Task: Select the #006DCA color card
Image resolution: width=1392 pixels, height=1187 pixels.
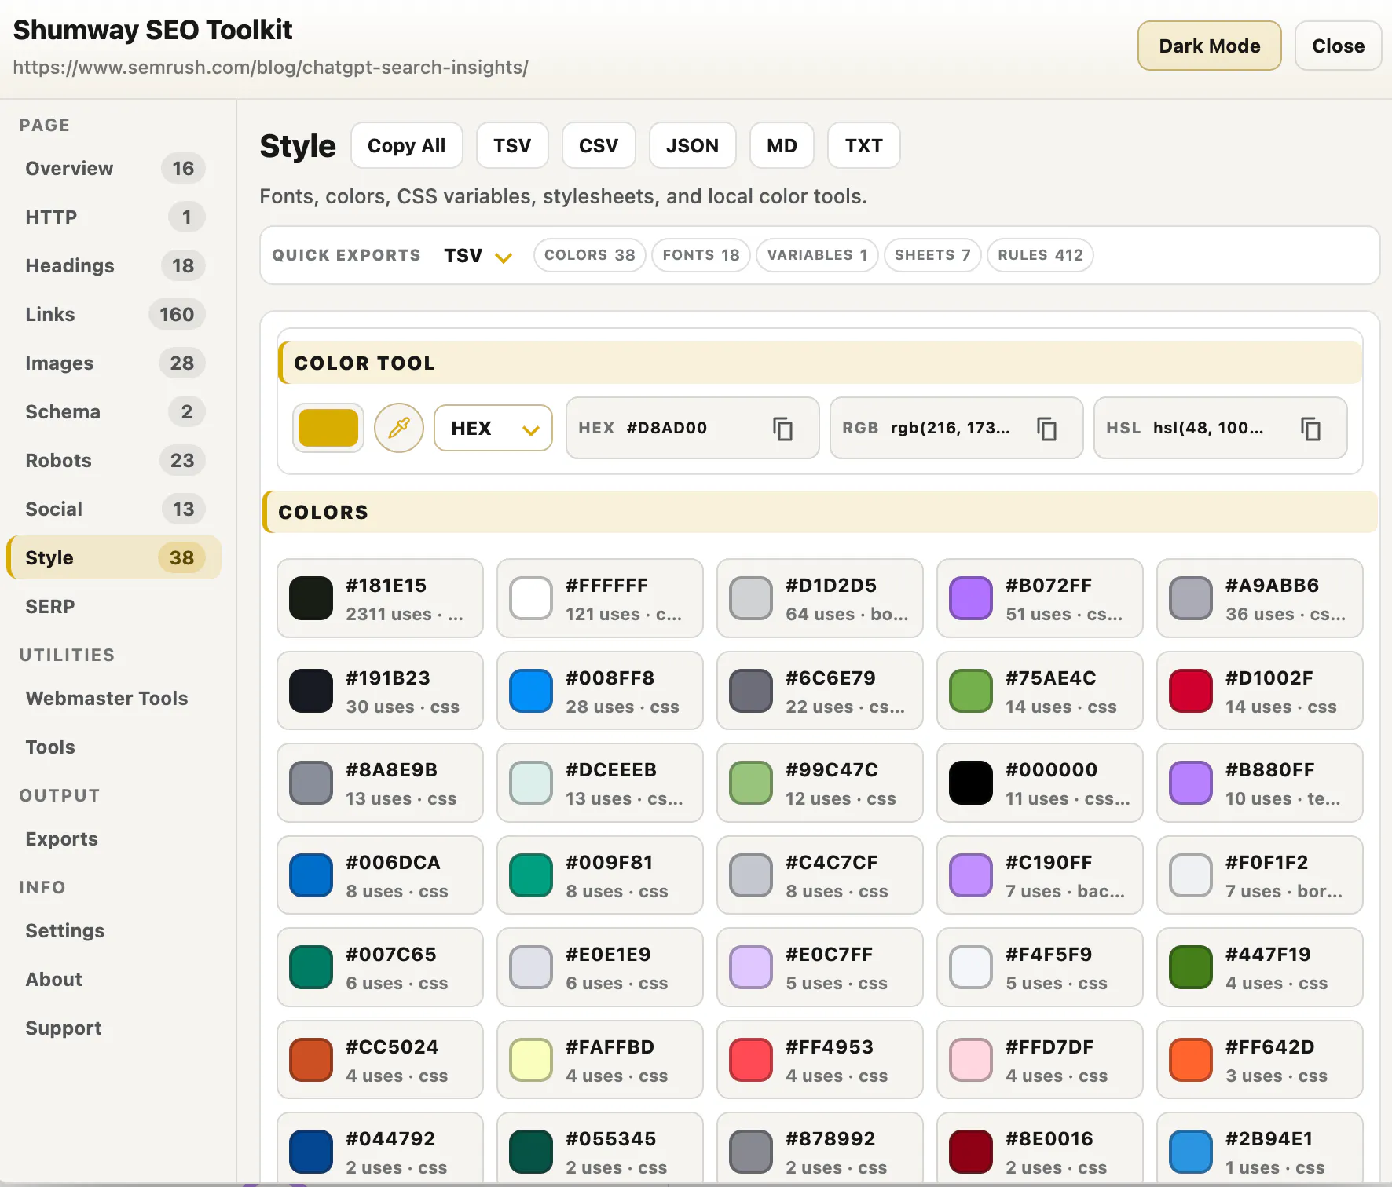Action: click(380, 875)
